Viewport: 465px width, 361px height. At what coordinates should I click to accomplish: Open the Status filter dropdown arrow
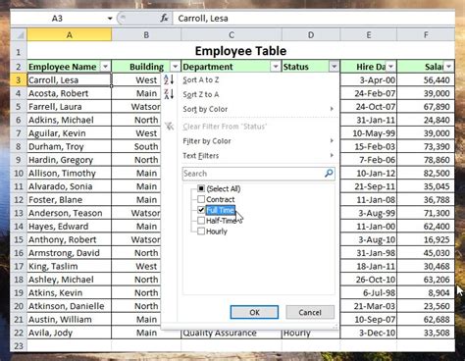(334, 67)
